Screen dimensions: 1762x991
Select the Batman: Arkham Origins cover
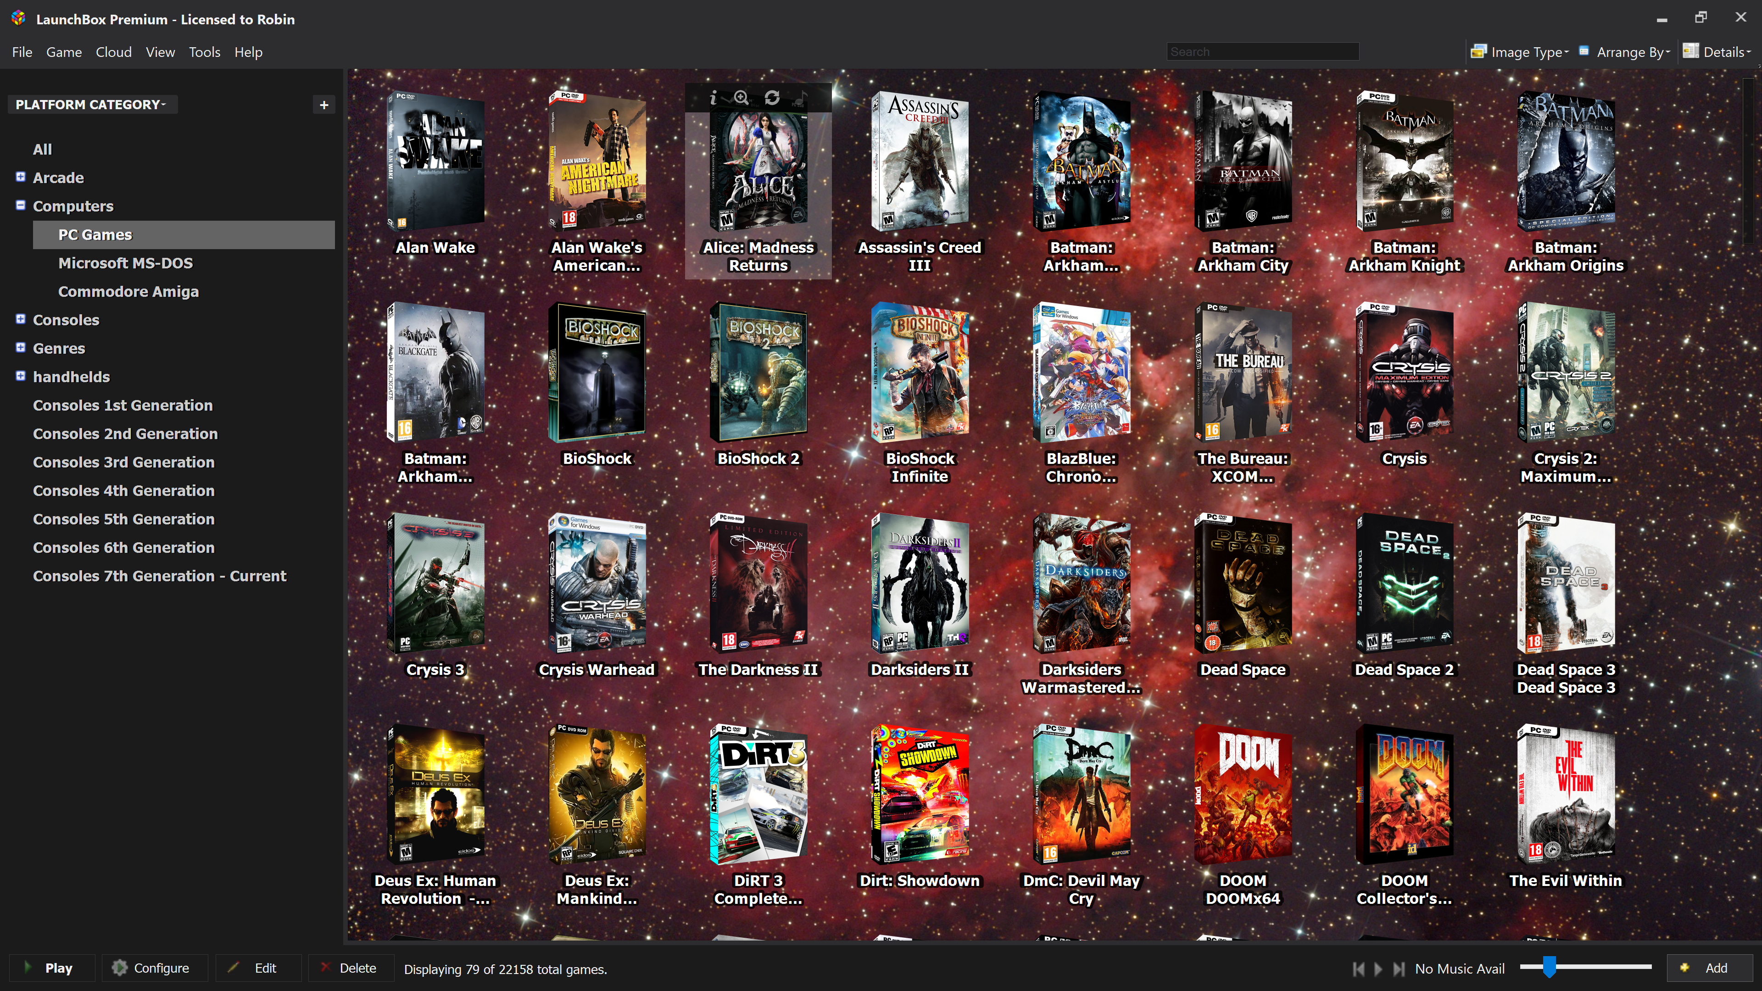[x=1566, y=162]
